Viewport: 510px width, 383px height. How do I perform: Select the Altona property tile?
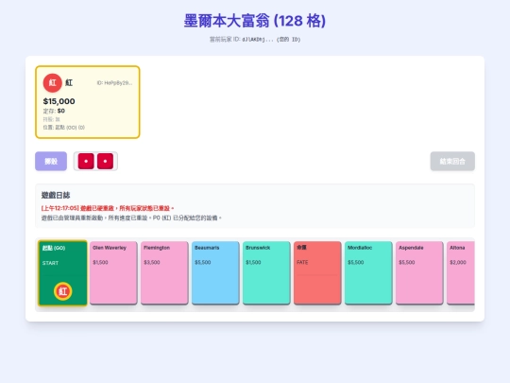[x=461, y=273]
